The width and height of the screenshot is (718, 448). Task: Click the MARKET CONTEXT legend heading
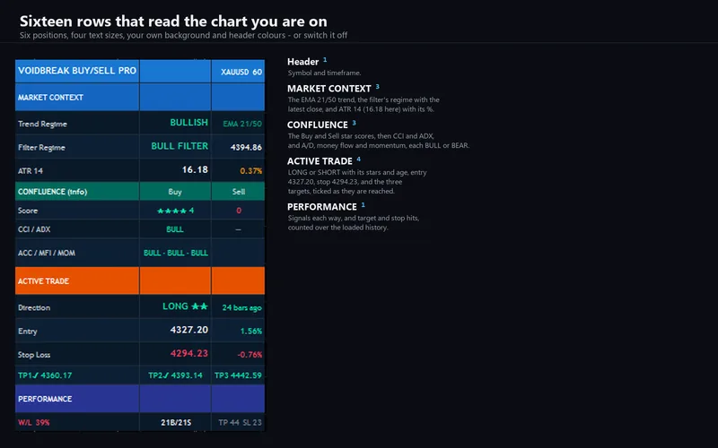(328, 89)
